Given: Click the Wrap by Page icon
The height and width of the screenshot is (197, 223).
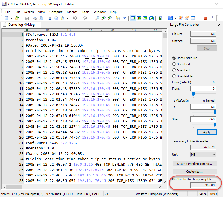Looking at the screenshot, I should pos(152,18).
